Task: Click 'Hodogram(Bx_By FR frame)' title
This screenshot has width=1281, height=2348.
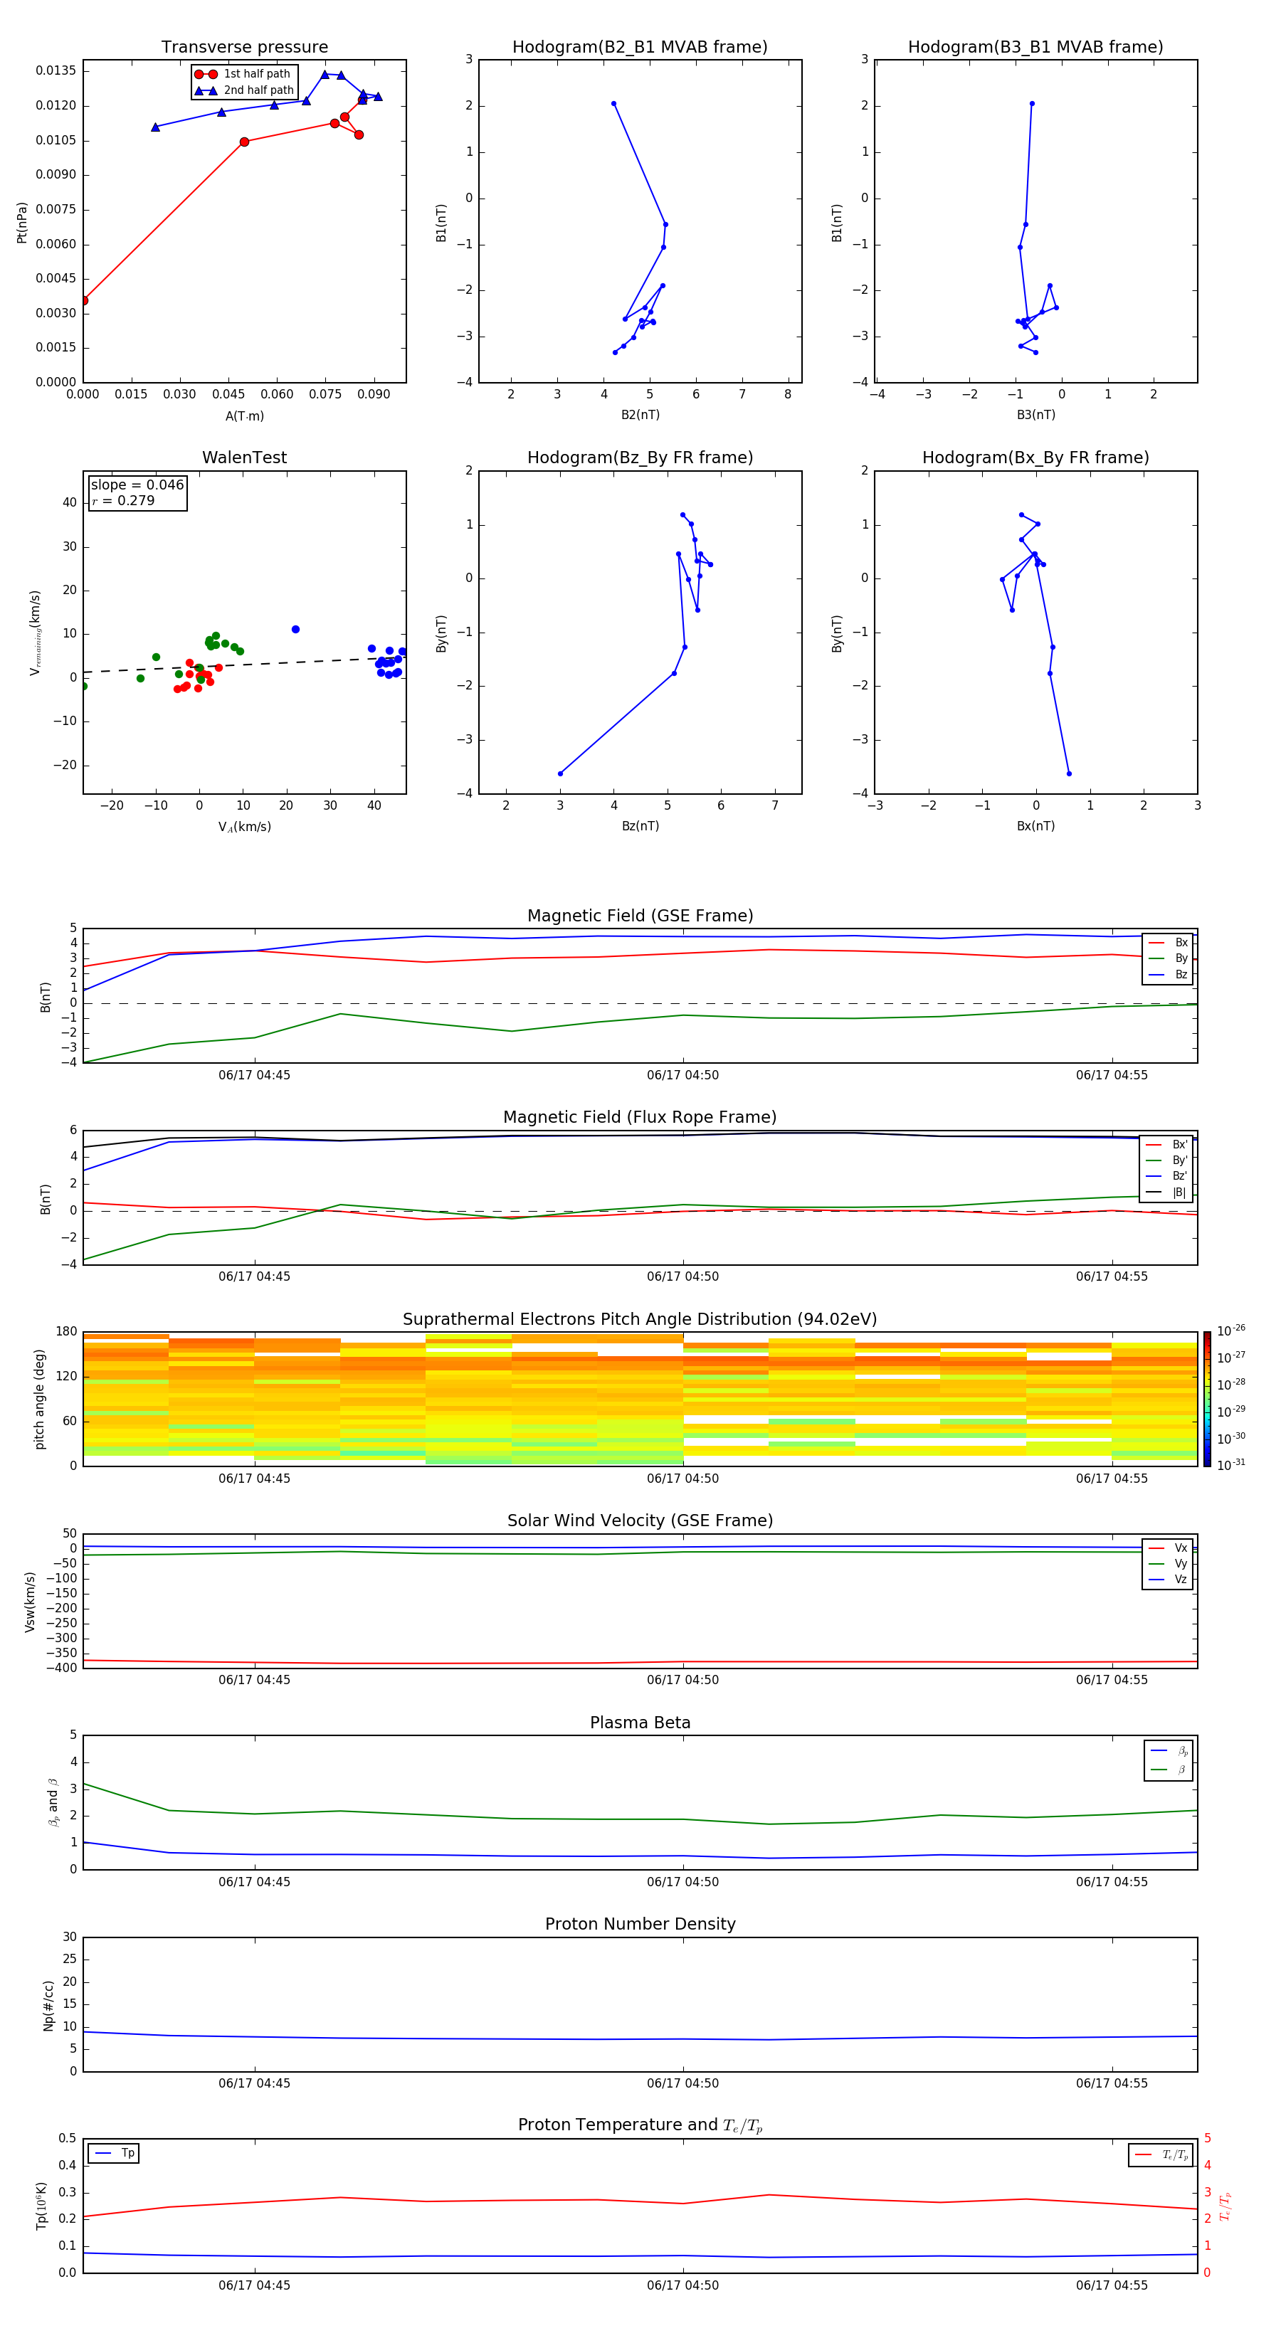Action: (1035, 458)
